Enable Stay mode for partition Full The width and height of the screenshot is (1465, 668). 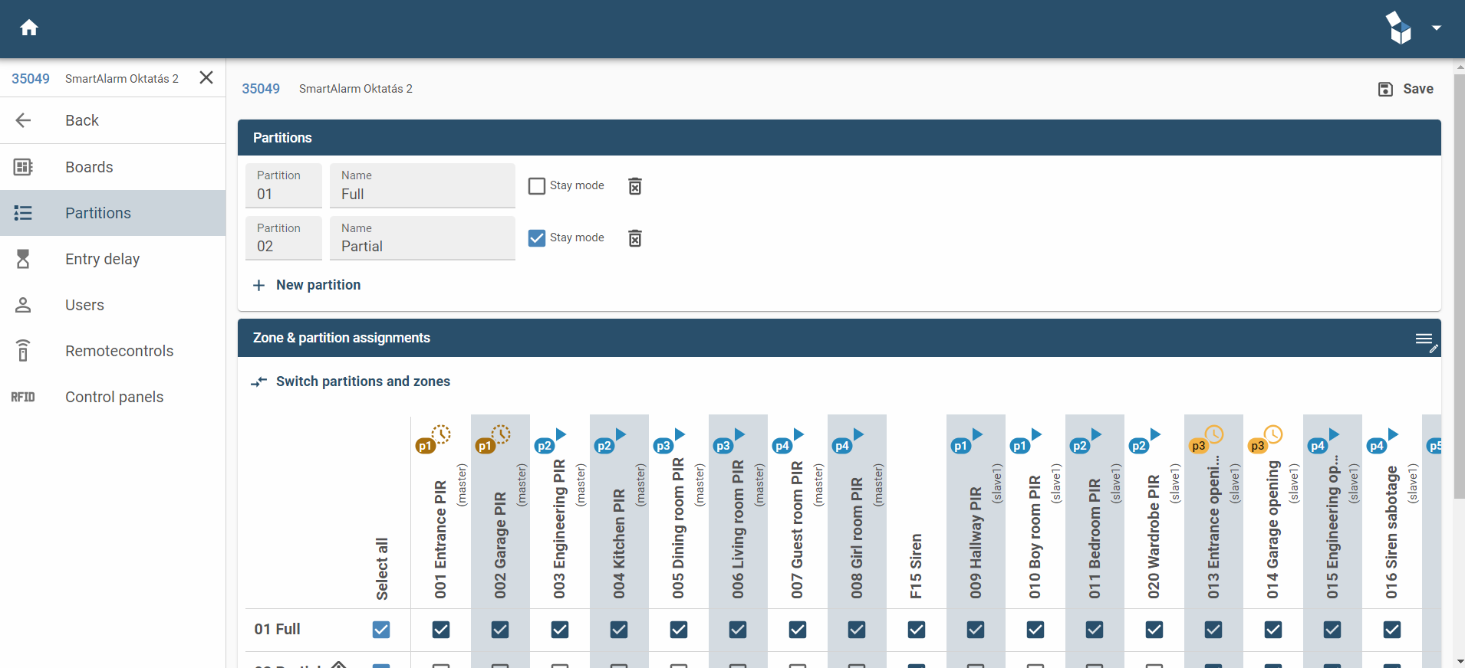(x=537, y=186)
